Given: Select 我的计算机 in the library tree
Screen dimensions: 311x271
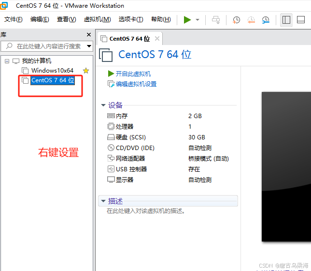Looking at the screenshot, I should 37,61.
